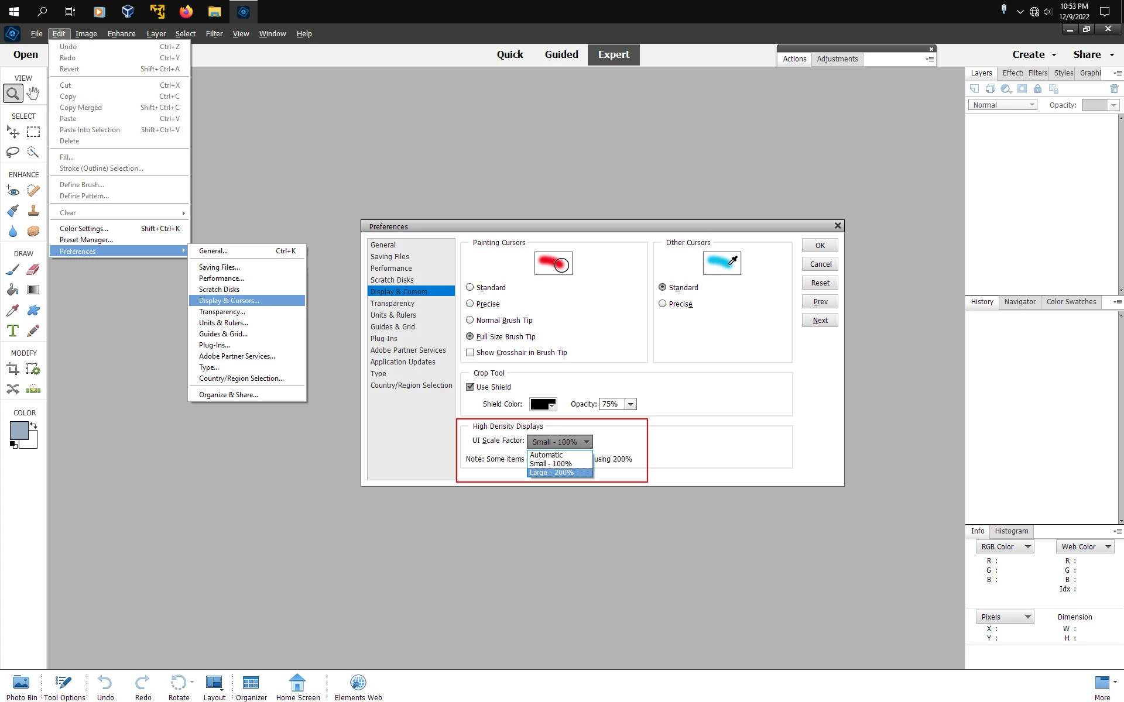The height and width of the screenshot is (702, 1124).
Task: Select the Normal Brush Tip radio option
Action: 470,320
